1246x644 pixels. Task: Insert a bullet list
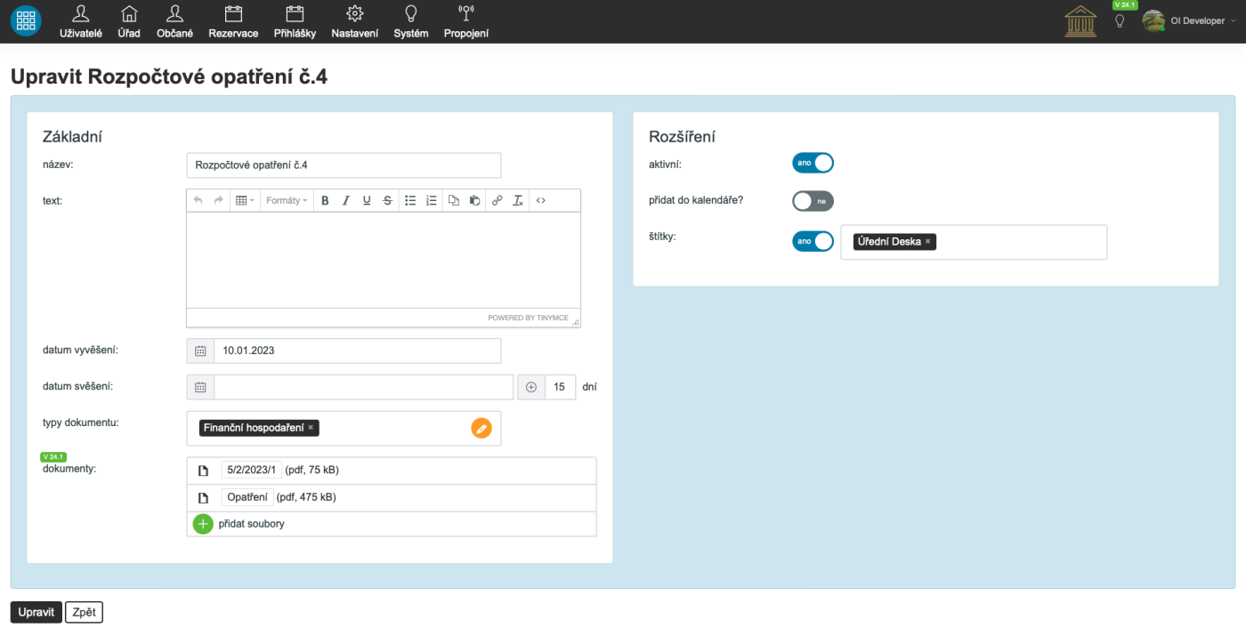click(410, 200)
